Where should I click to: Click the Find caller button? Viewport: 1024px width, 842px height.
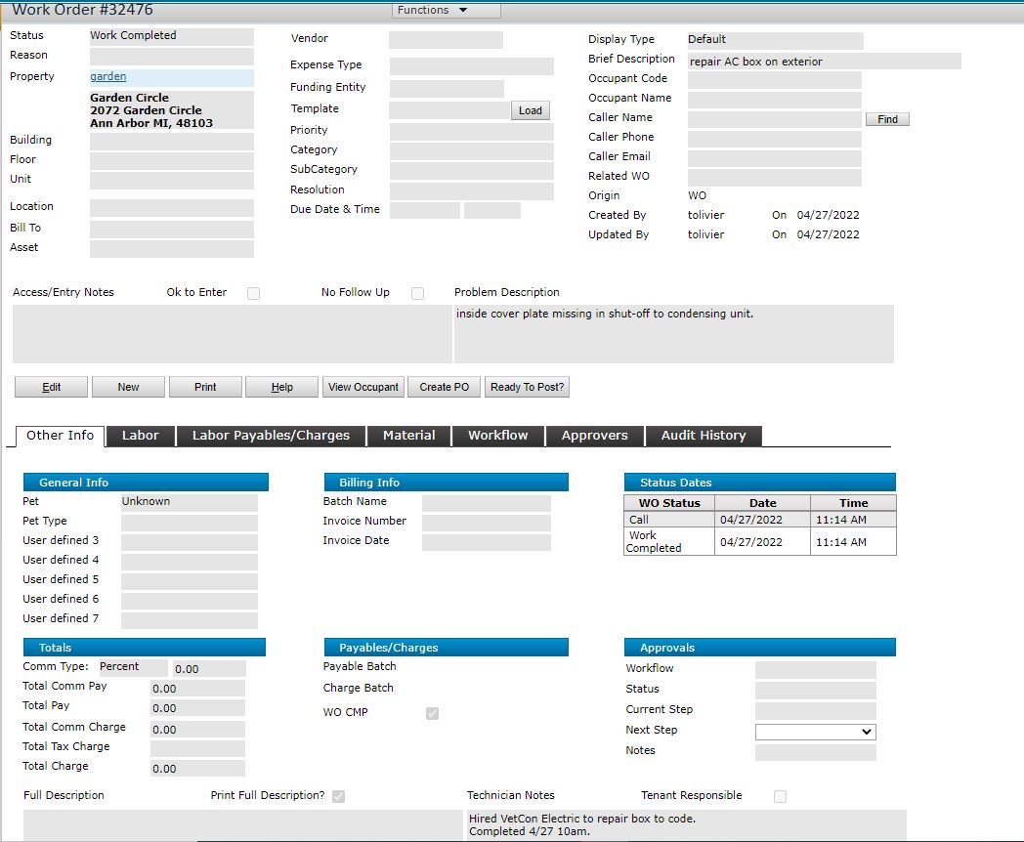click(x=887, y=119)
